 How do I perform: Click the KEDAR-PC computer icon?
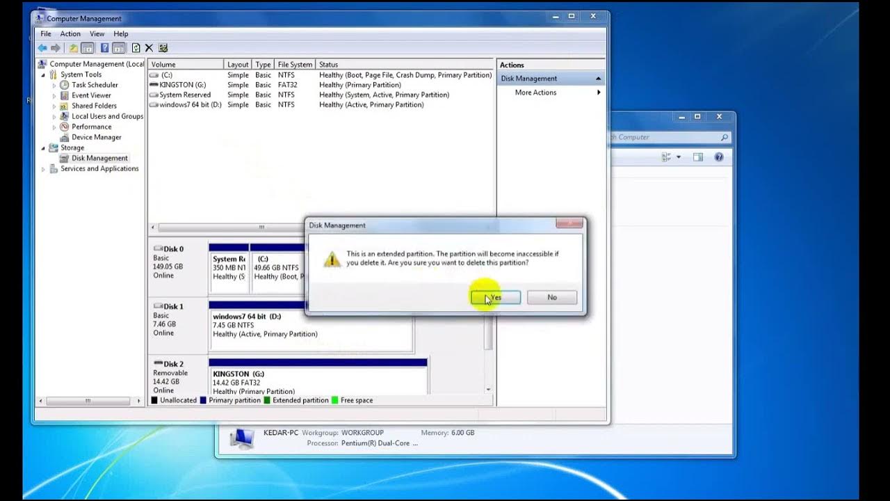[242, 438]
